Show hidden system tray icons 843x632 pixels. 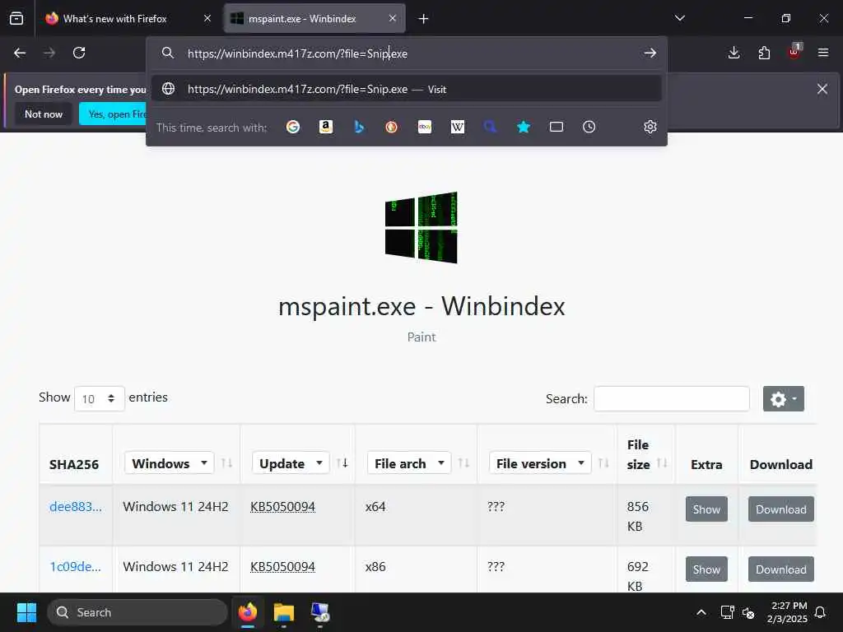coord(701,612)
